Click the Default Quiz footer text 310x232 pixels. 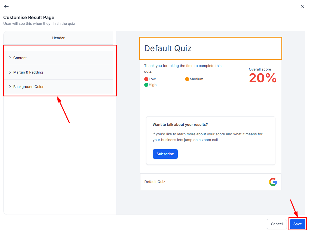155,182
